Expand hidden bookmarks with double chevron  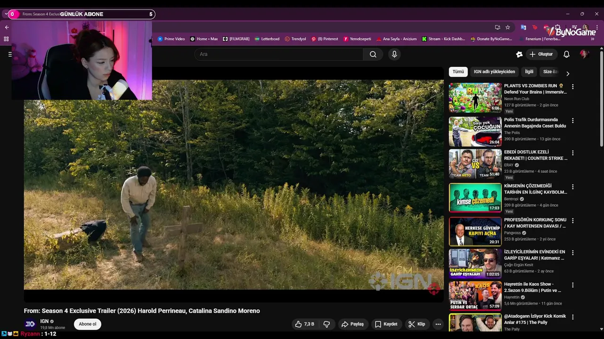593,39
